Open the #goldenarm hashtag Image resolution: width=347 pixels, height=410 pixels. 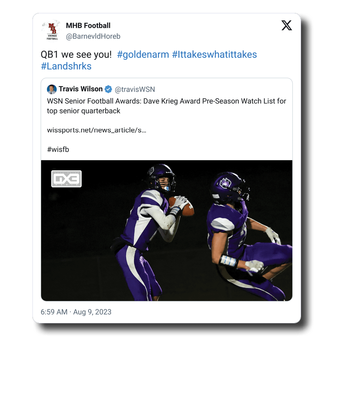click(143, 55)
